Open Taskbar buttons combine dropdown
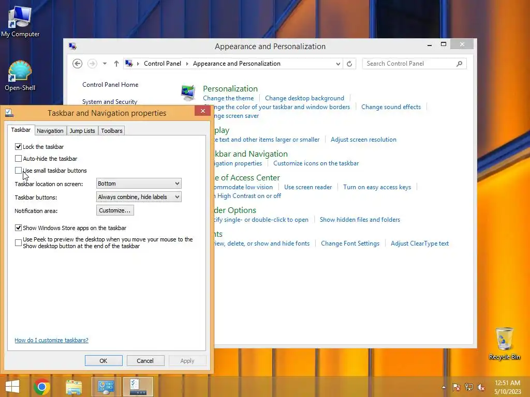This screenshot has width=530, height=397. pos(139,197)
